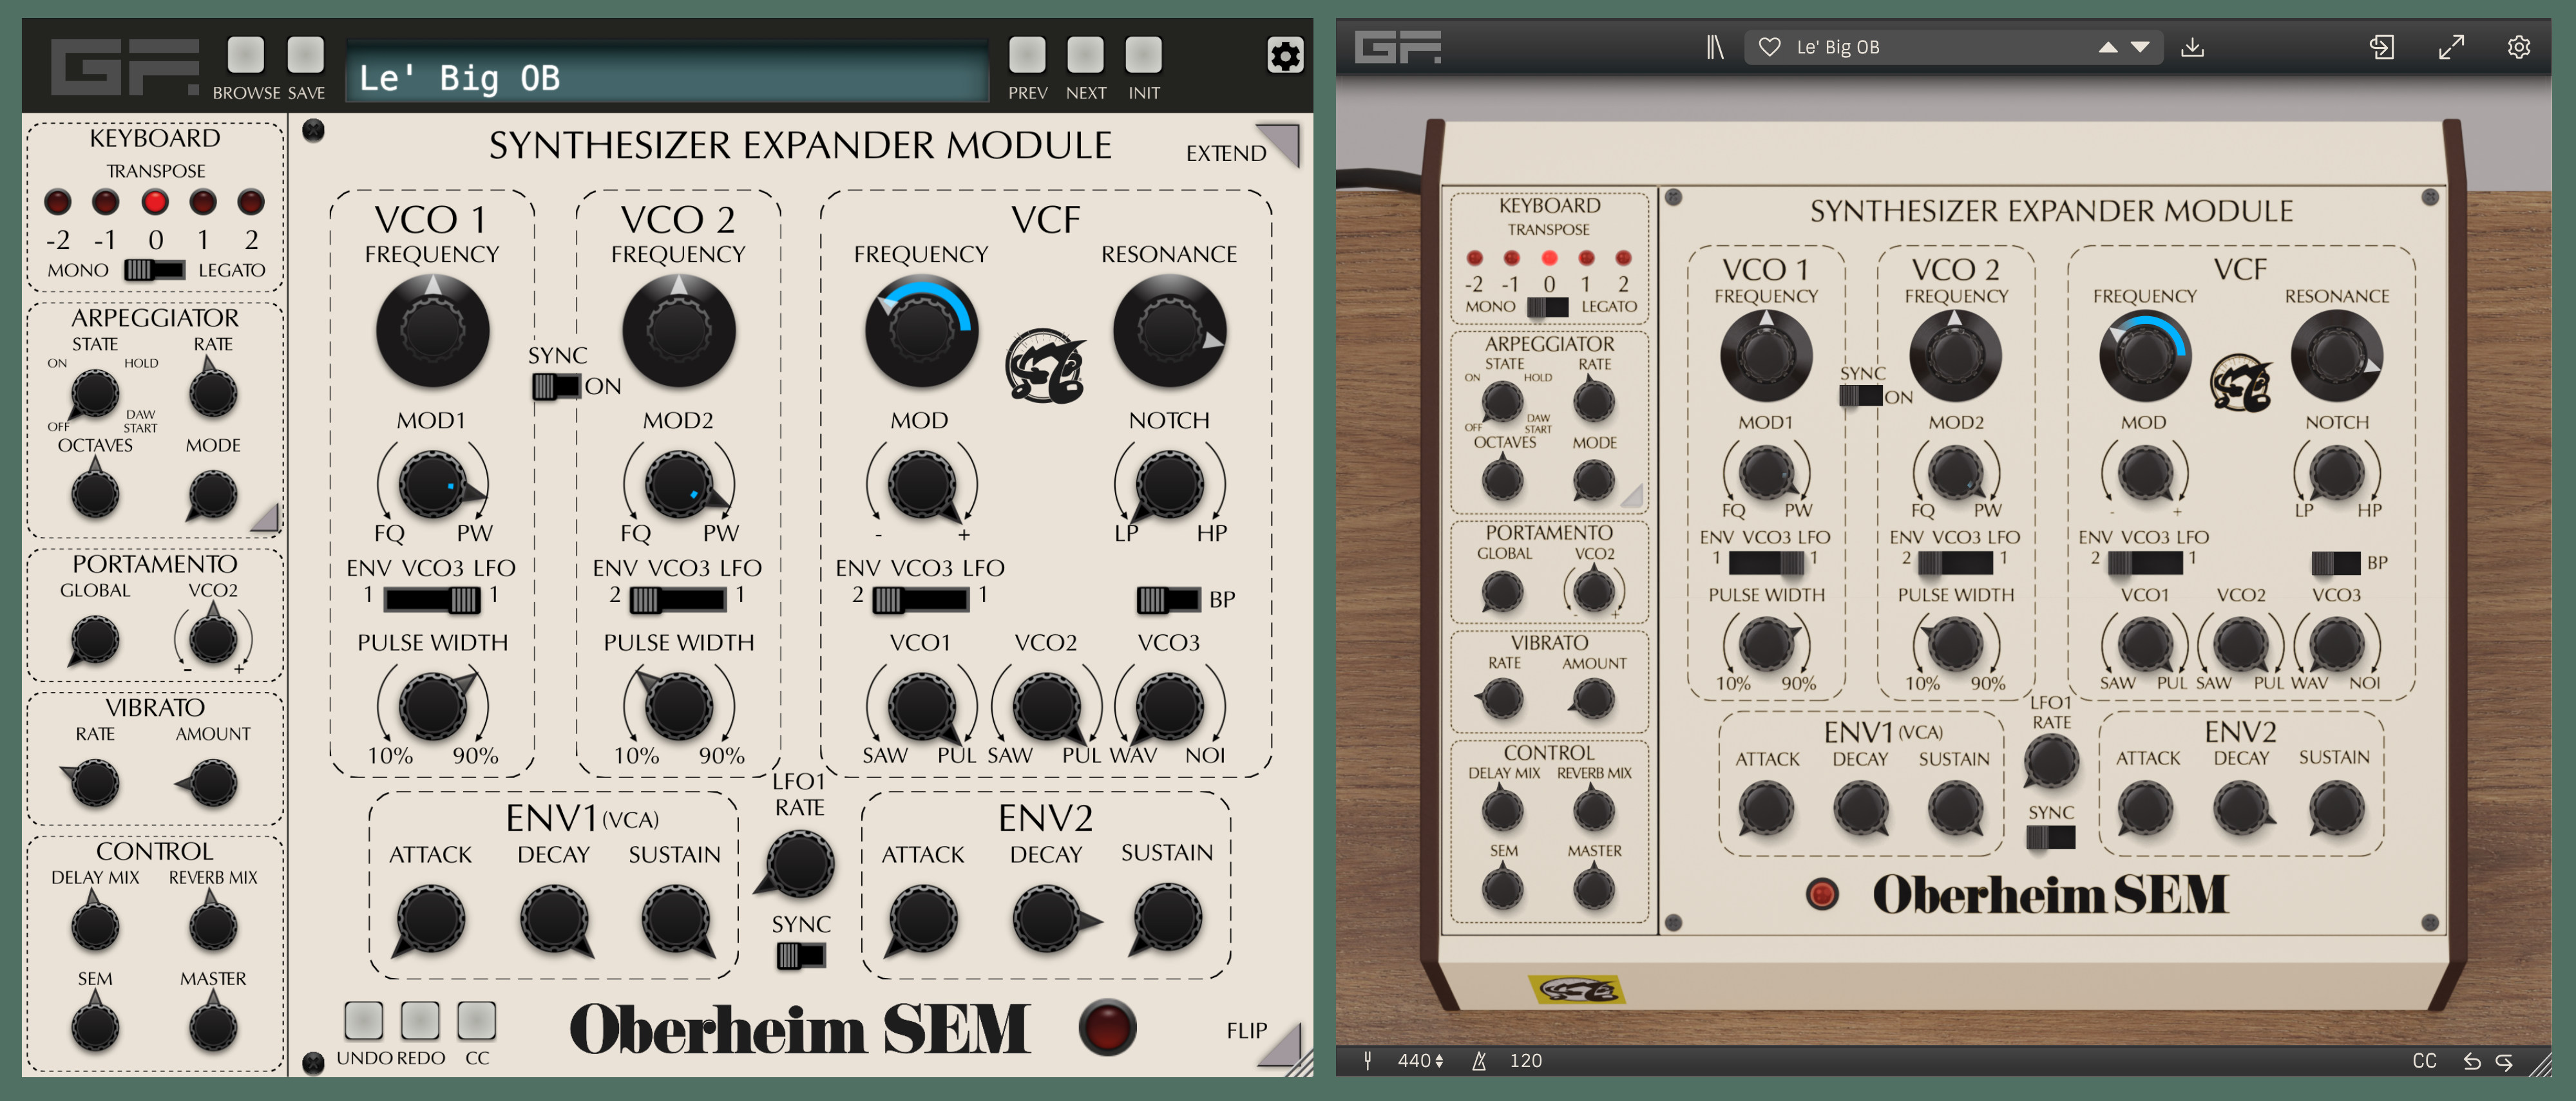Select transpose -1 LED in left window

[x=105, y=202]
